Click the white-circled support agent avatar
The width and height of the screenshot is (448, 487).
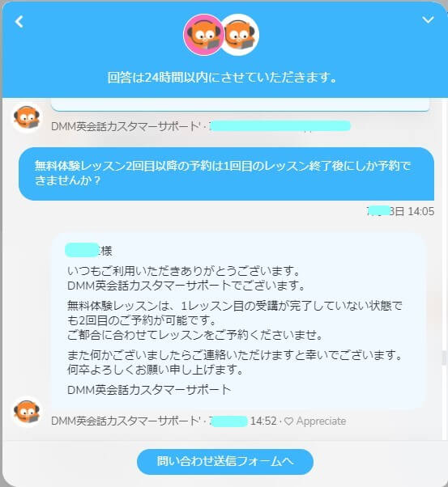(240, 35)
